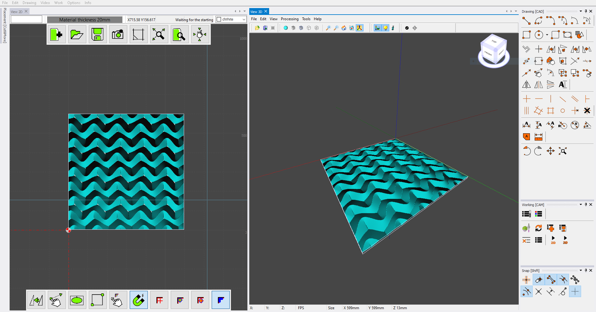Open Working [CAM] panel options arrow
This screenshot has width=596, height=312.
point(581,204)
